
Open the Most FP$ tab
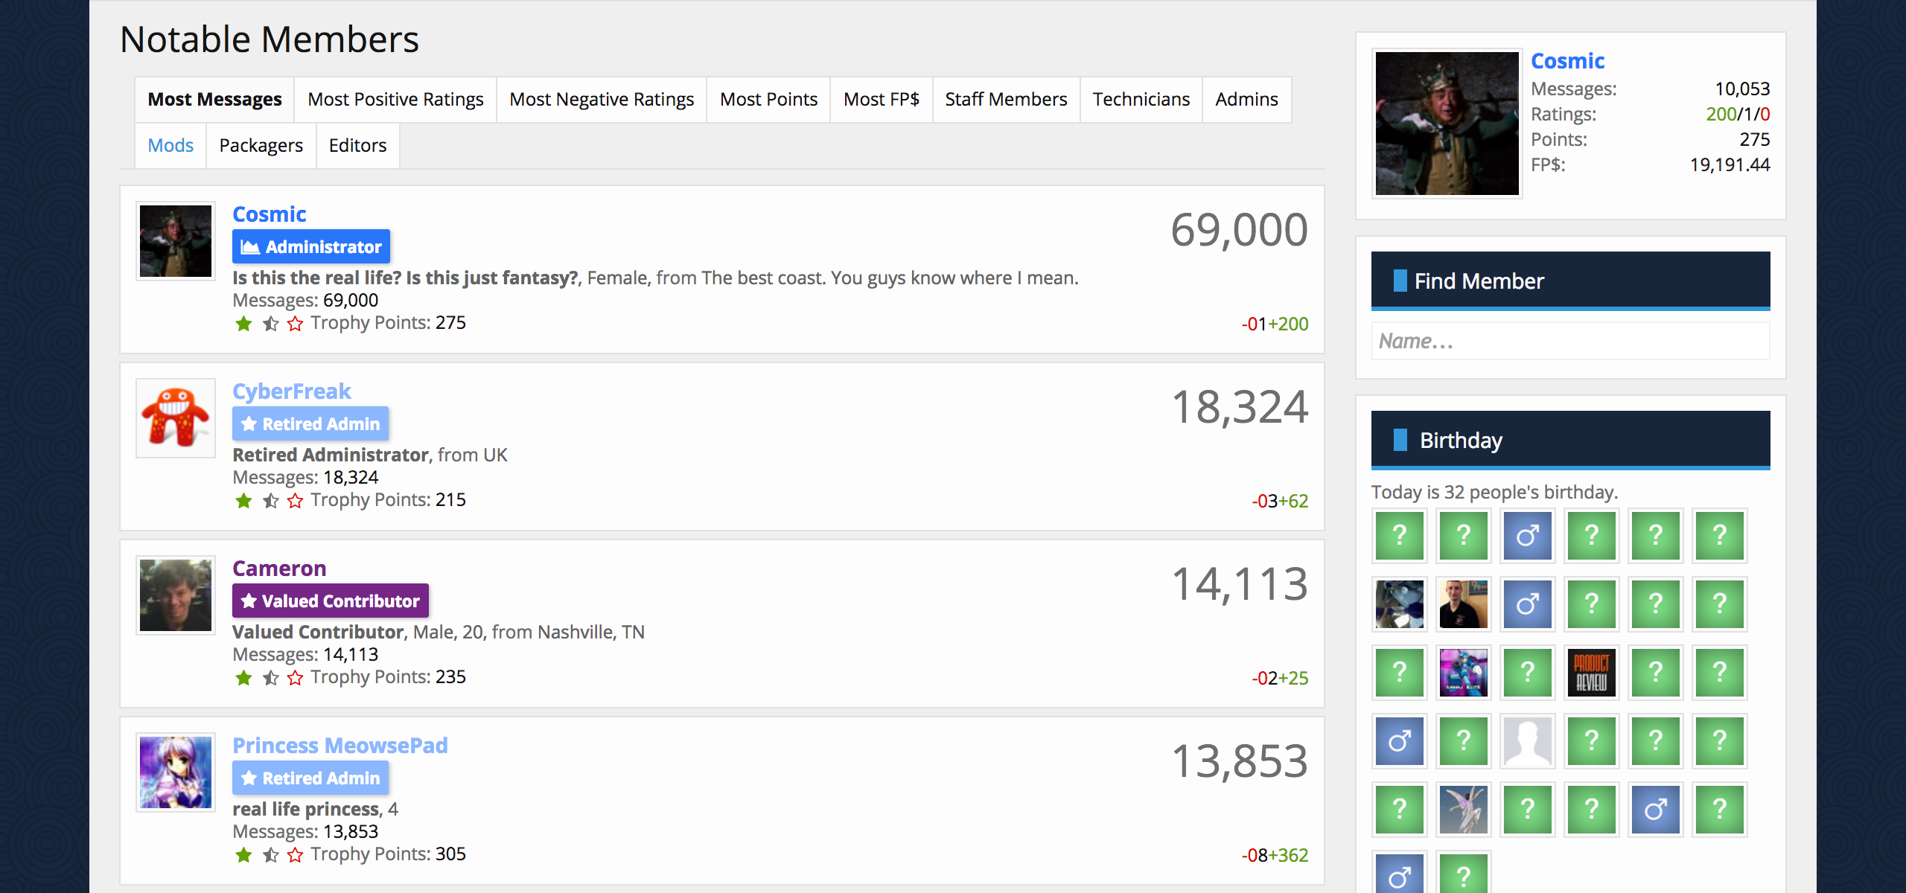882,100
